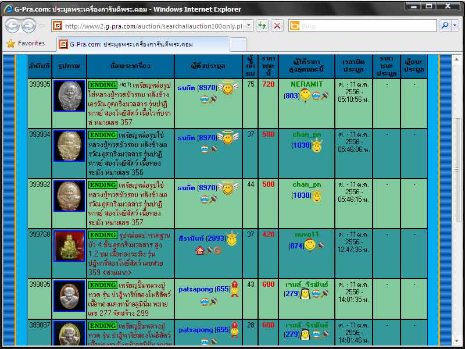Open bidder nuvo11 profile link
465x349 pixels.
pos(306,234)
